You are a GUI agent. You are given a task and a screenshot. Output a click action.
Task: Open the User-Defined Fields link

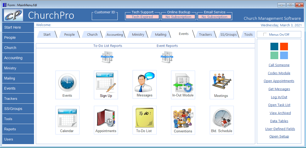click(280, 129)
